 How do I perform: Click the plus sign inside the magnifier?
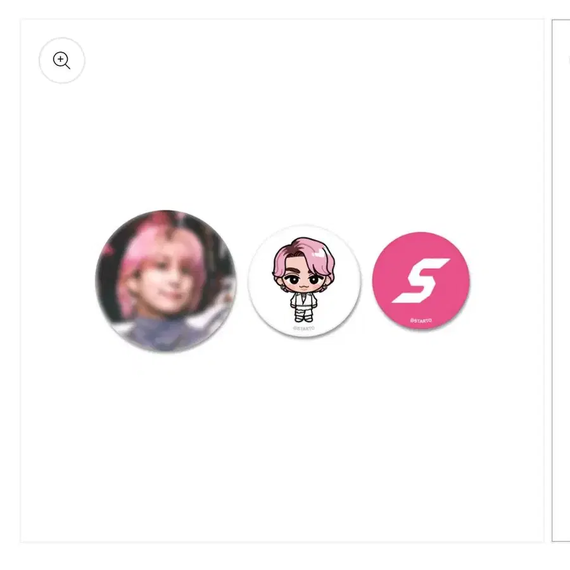click(x=60, y=58)
